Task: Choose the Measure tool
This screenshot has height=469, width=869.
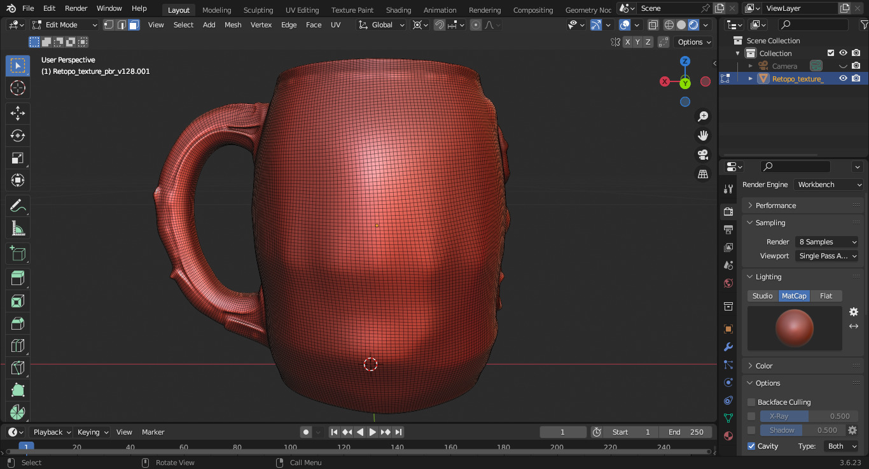Action: pos(18,228)
